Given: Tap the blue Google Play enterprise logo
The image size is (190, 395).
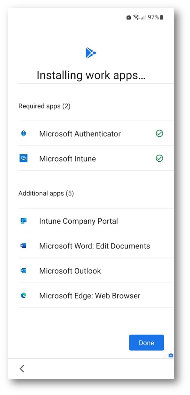Looking at the screenshot, I should tap(90, 53).
